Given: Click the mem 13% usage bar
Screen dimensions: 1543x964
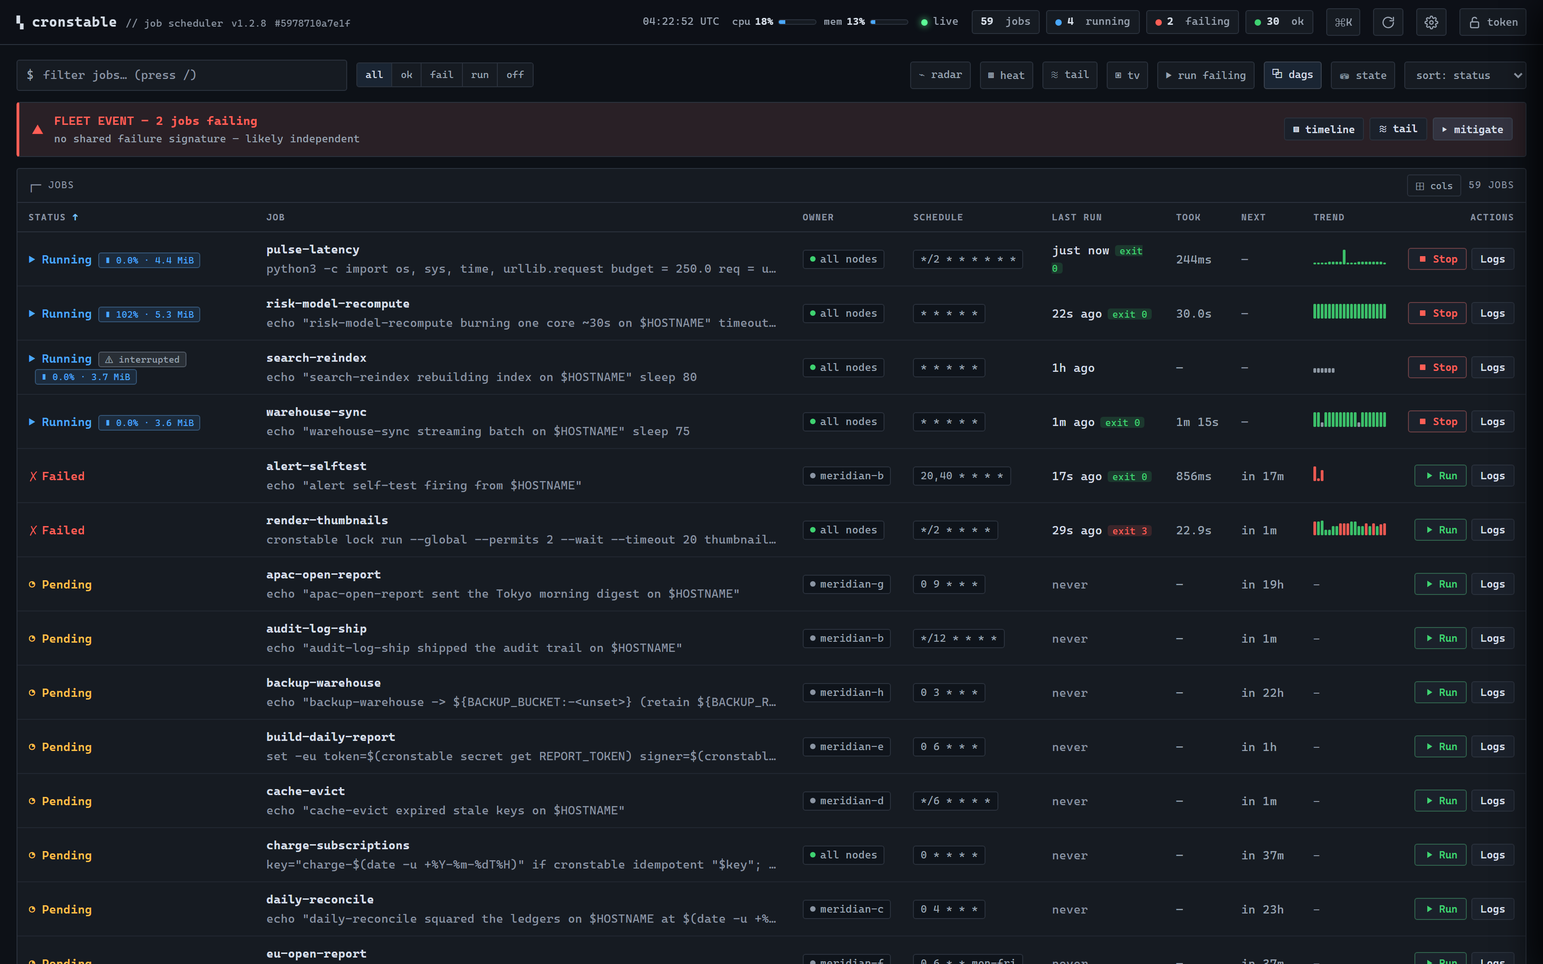Looking at the screenshot, I should click(889, 22).
